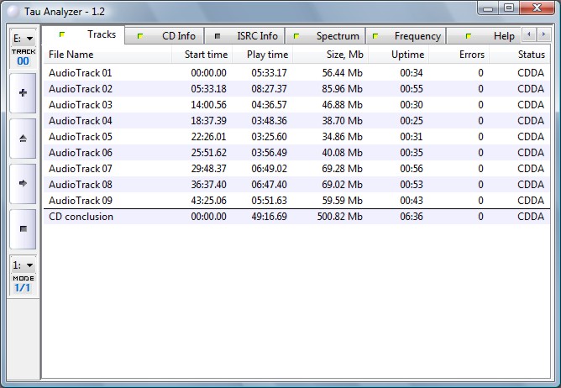Click the right arrow button in sidebar
Screen dimensions: 561x388
[22, 182]
